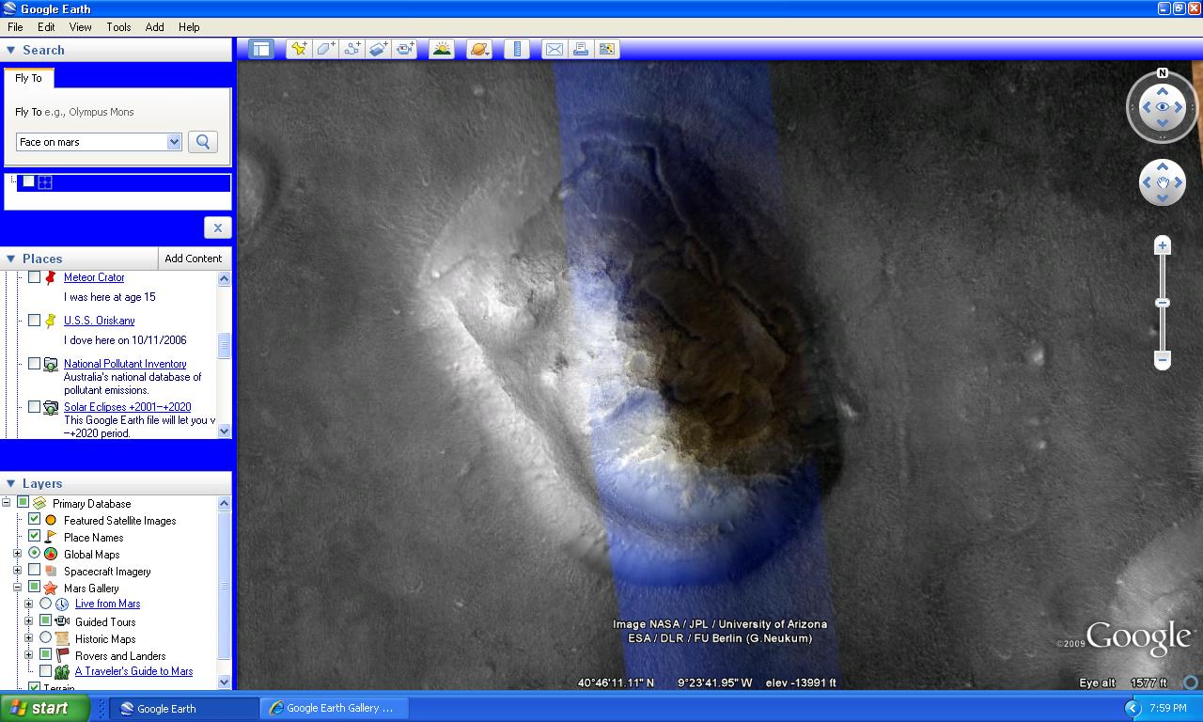Screen dimensions: 1203x722
Task: Click the Rovers and Landers flag icon
Action: coord(62,656)
